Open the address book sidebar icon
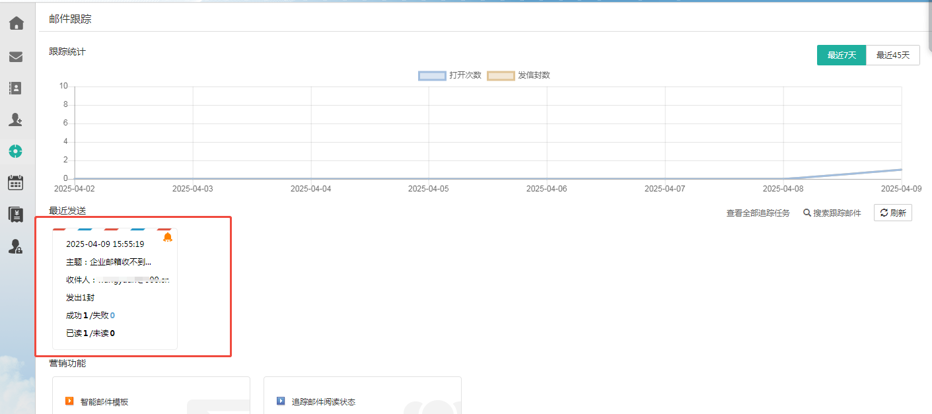932x414 pixels. (16, 88)
